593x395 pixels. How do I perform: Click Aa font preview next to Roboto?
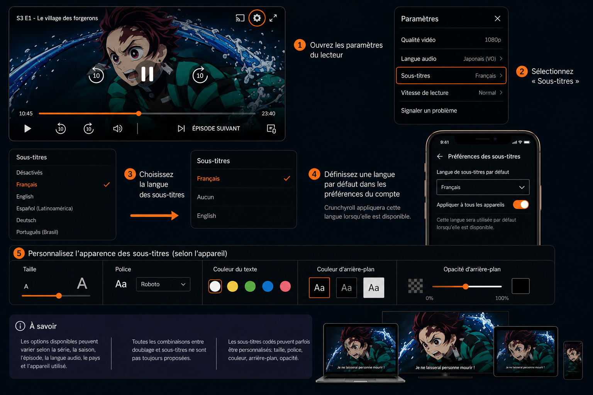tap(121, 284)
